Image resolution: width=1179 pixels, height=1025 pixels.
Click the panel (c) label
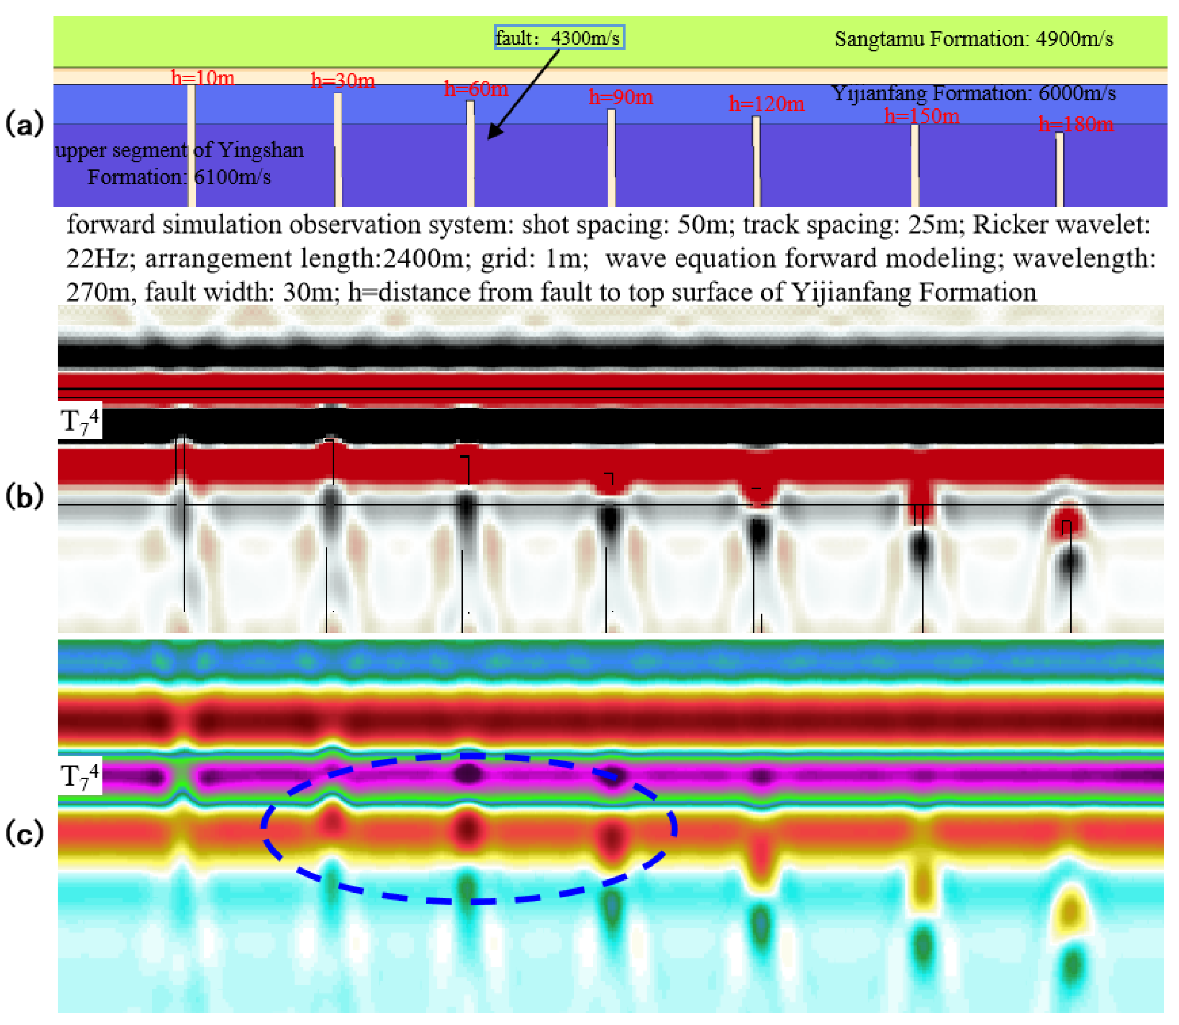24,833
